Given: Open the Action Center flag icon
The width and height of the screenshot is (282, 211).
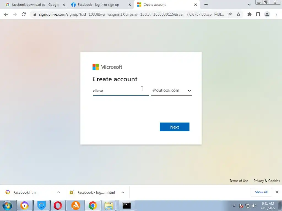Looking at the screenshot, I should [x=241, y=206].
